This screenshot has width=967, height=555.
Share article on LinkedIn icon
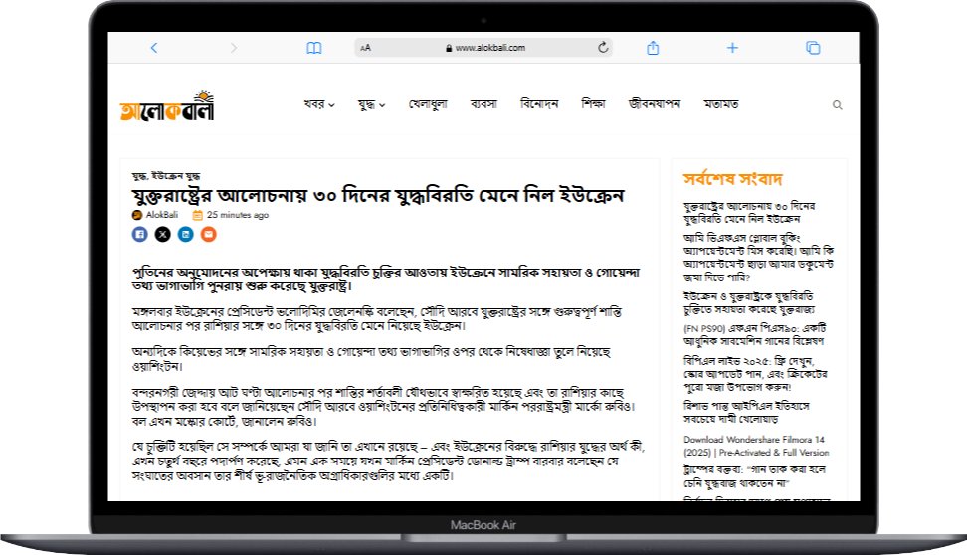tap(186, 234)
